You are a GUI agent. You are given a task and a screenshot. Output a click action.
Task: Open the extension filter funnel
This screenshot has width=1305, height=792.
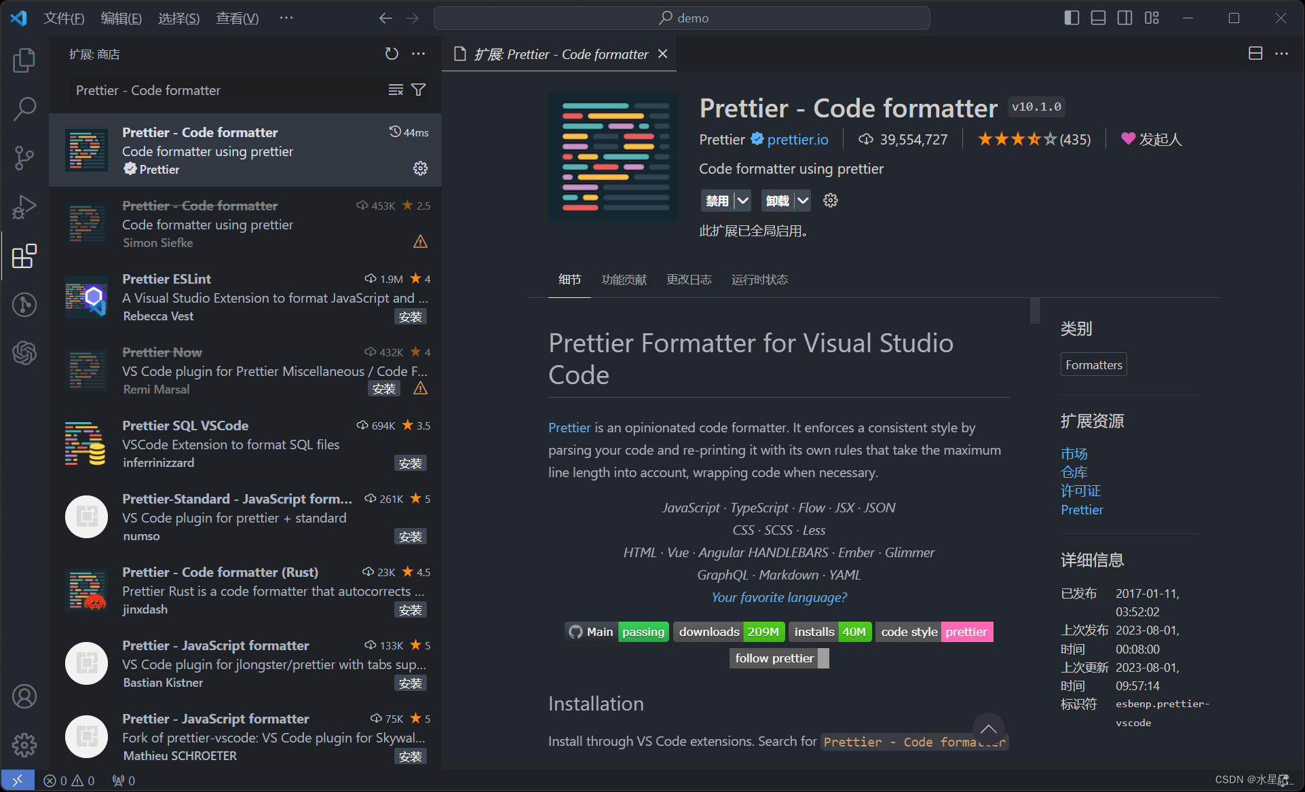tap(419, 90)
